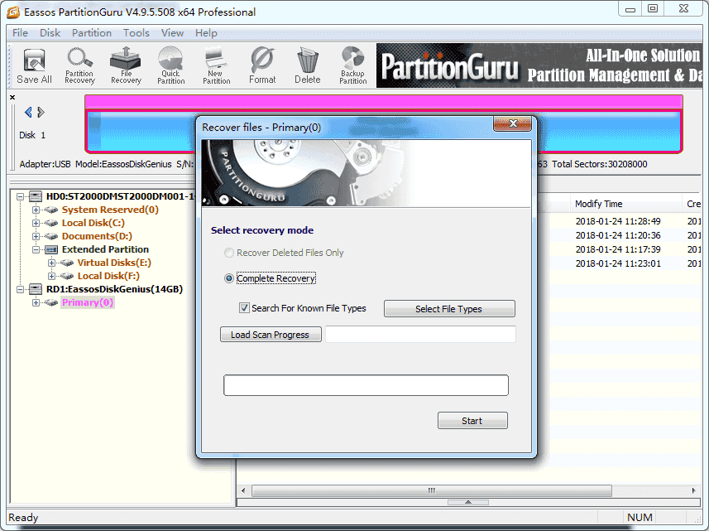Open the Partition Recovery tool
The height and width of the screenshot is (531, 709).
tap(79, 66)
